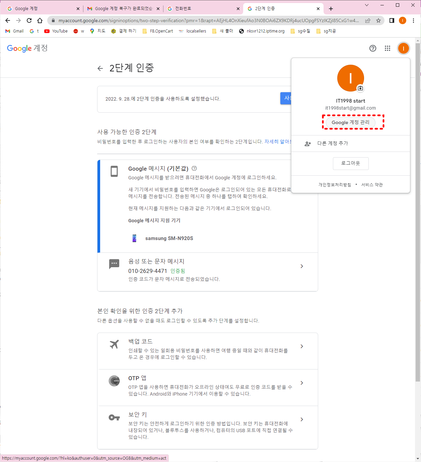This screenshot has height=462, width=421.
Task: Click the OTP 앱 heading
Action: coord(137,378)
